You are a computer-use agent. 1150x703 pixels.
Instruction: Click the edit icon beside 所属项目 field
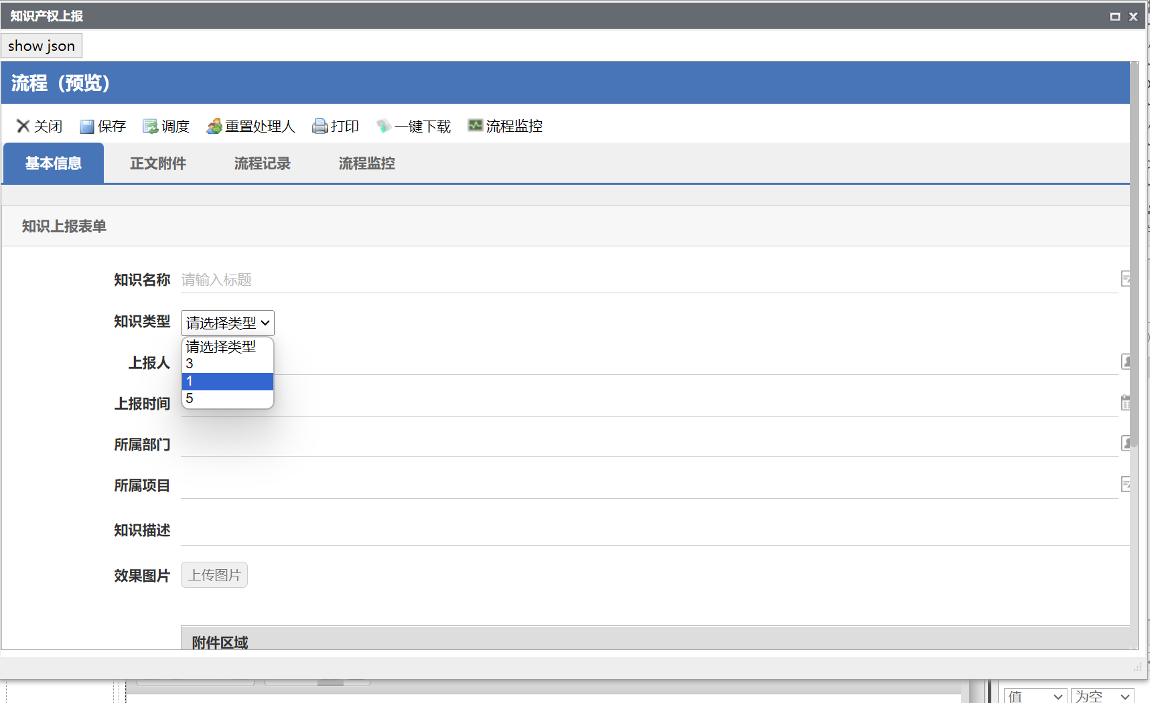pyautogui.click(x=1126, y=484)
